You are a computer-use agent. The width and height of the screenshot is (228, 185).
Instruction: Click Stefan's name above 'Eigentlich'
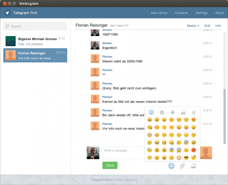coord(107,43)
